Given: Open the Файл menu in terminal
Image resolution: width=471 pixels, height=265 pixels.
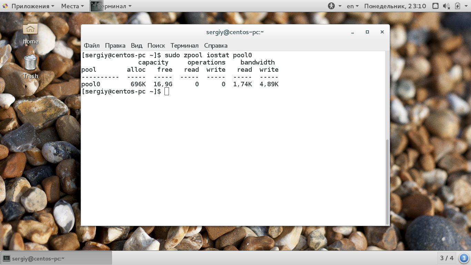Looking at the screenshot, I should 92,46.
